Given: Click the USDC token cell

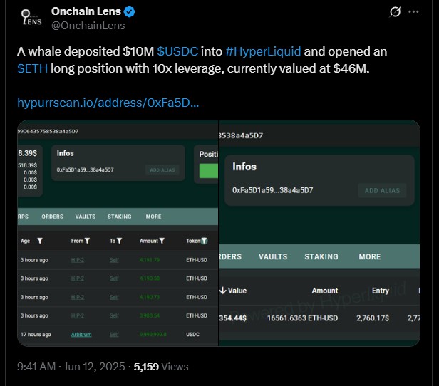Looking at the screenshot, I should pos(192,335).
